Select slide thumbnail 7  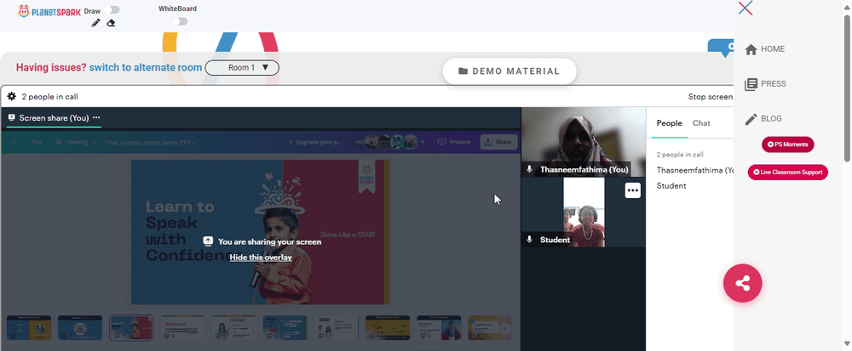click(337, 328)
